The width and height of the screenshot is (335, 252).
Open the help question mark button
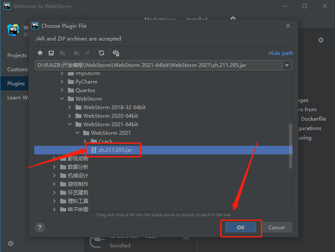pyautogui.click(x=40, y=227)
